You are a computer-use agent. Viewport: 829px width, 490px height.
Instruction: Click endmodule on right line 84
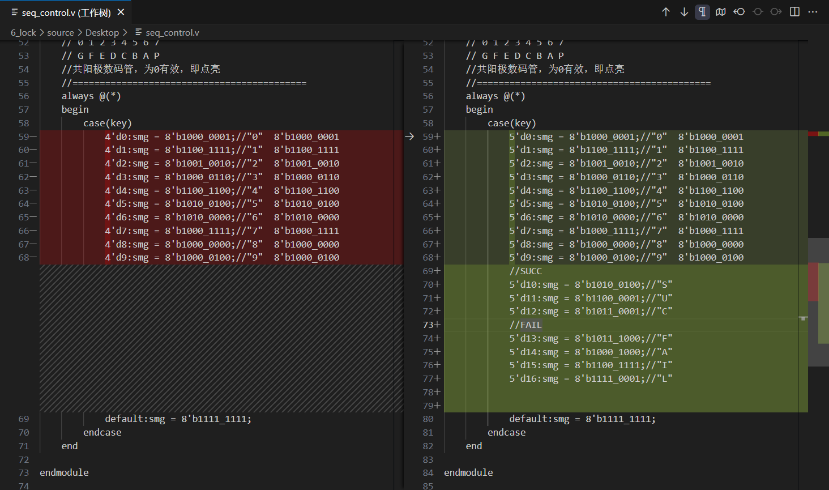point(468,472)
